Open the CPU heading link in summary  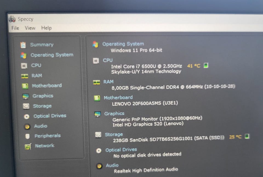click(108, 60)
